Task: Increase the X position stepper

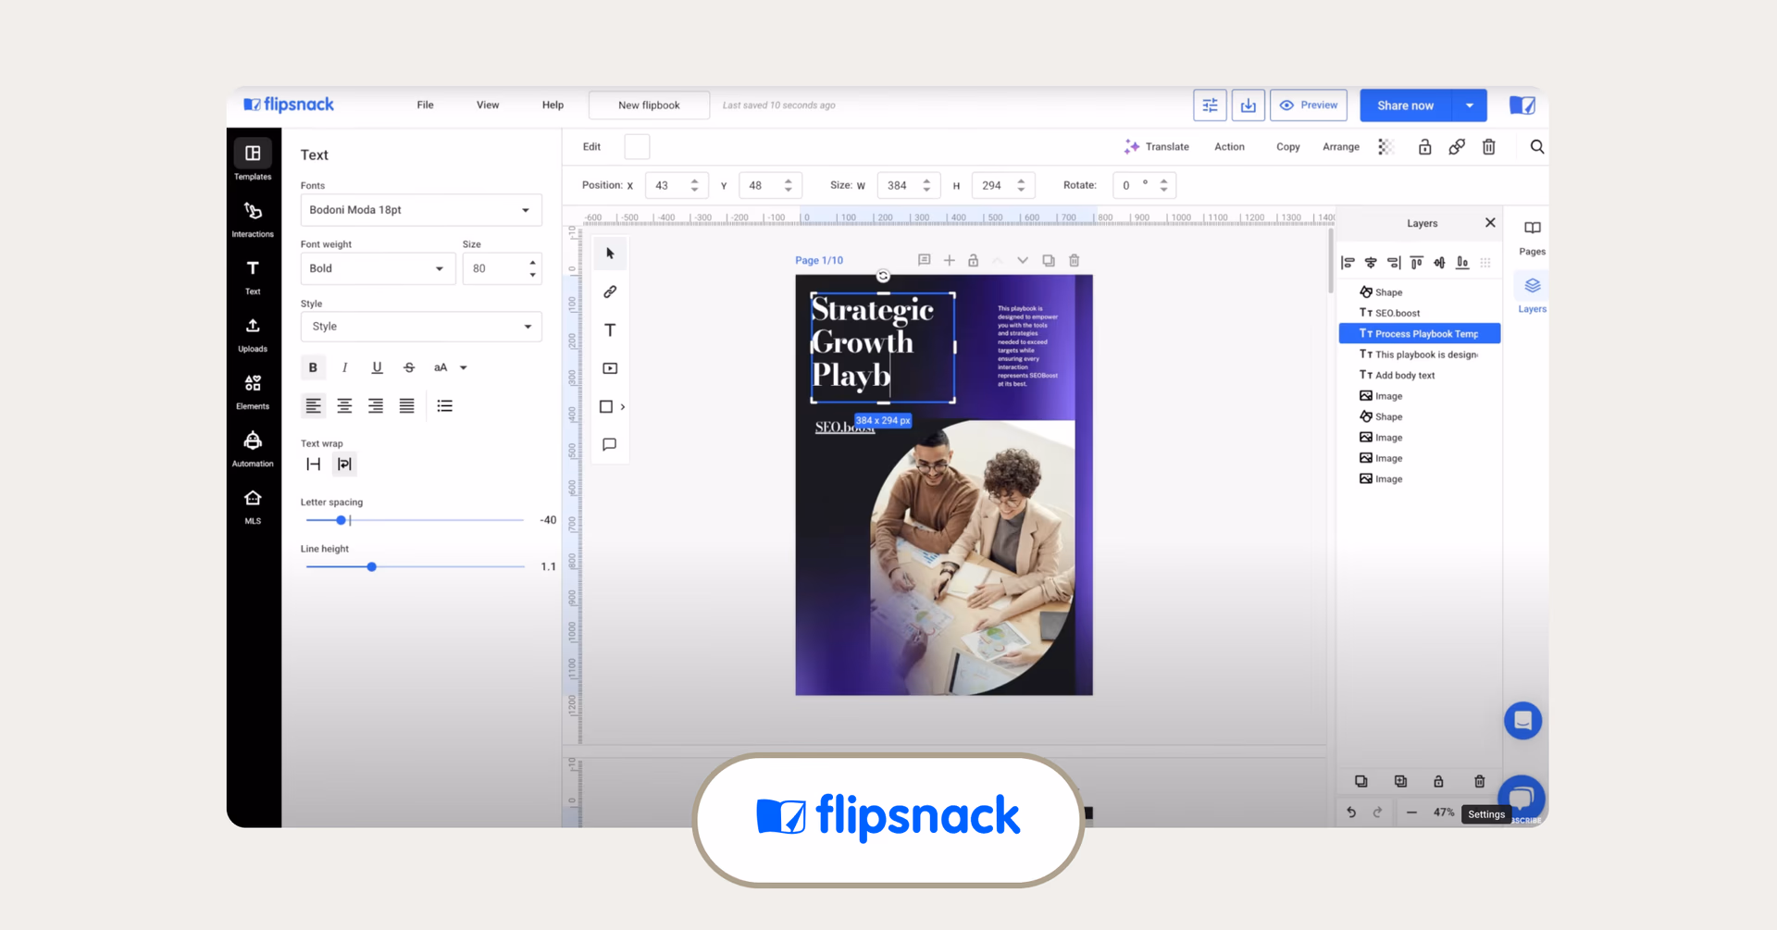Action: [x=694, y=180]
